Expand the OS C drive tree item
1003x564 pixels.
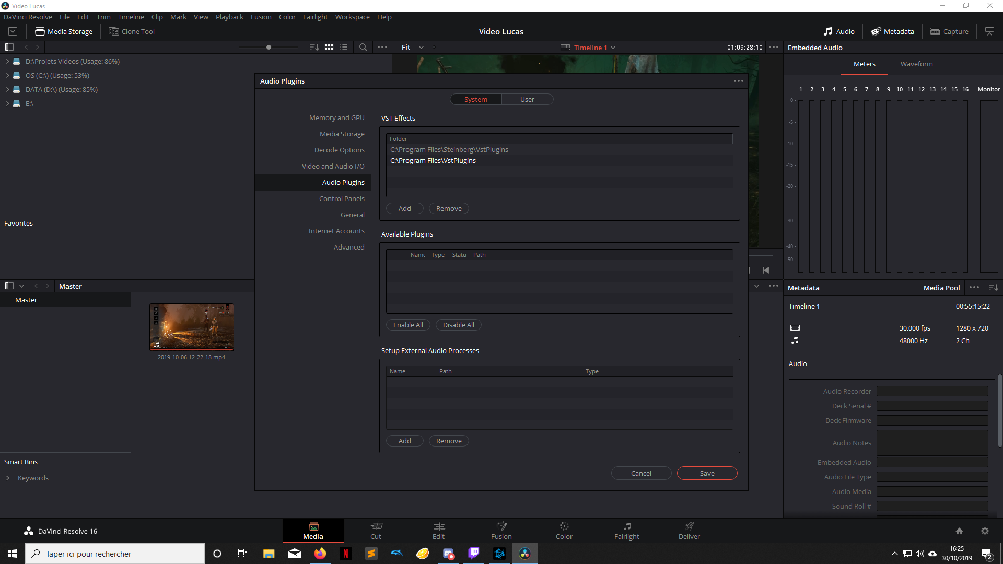pyautogui.click(x=7, y=75)
